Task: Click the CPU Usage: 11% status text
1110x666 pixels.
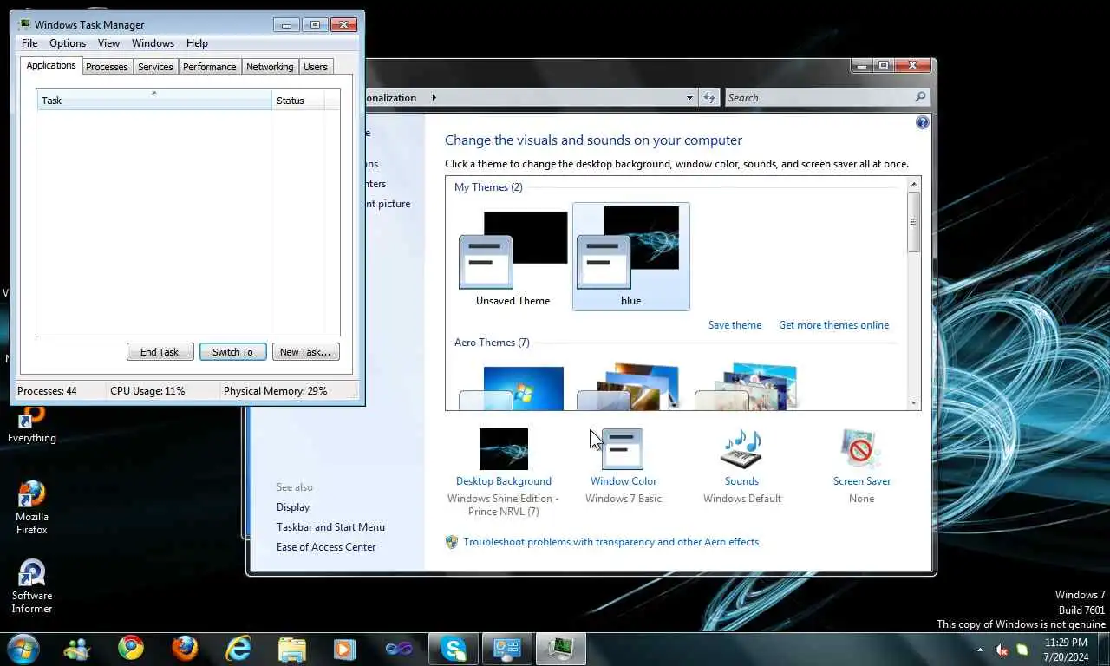Action: 147,391
